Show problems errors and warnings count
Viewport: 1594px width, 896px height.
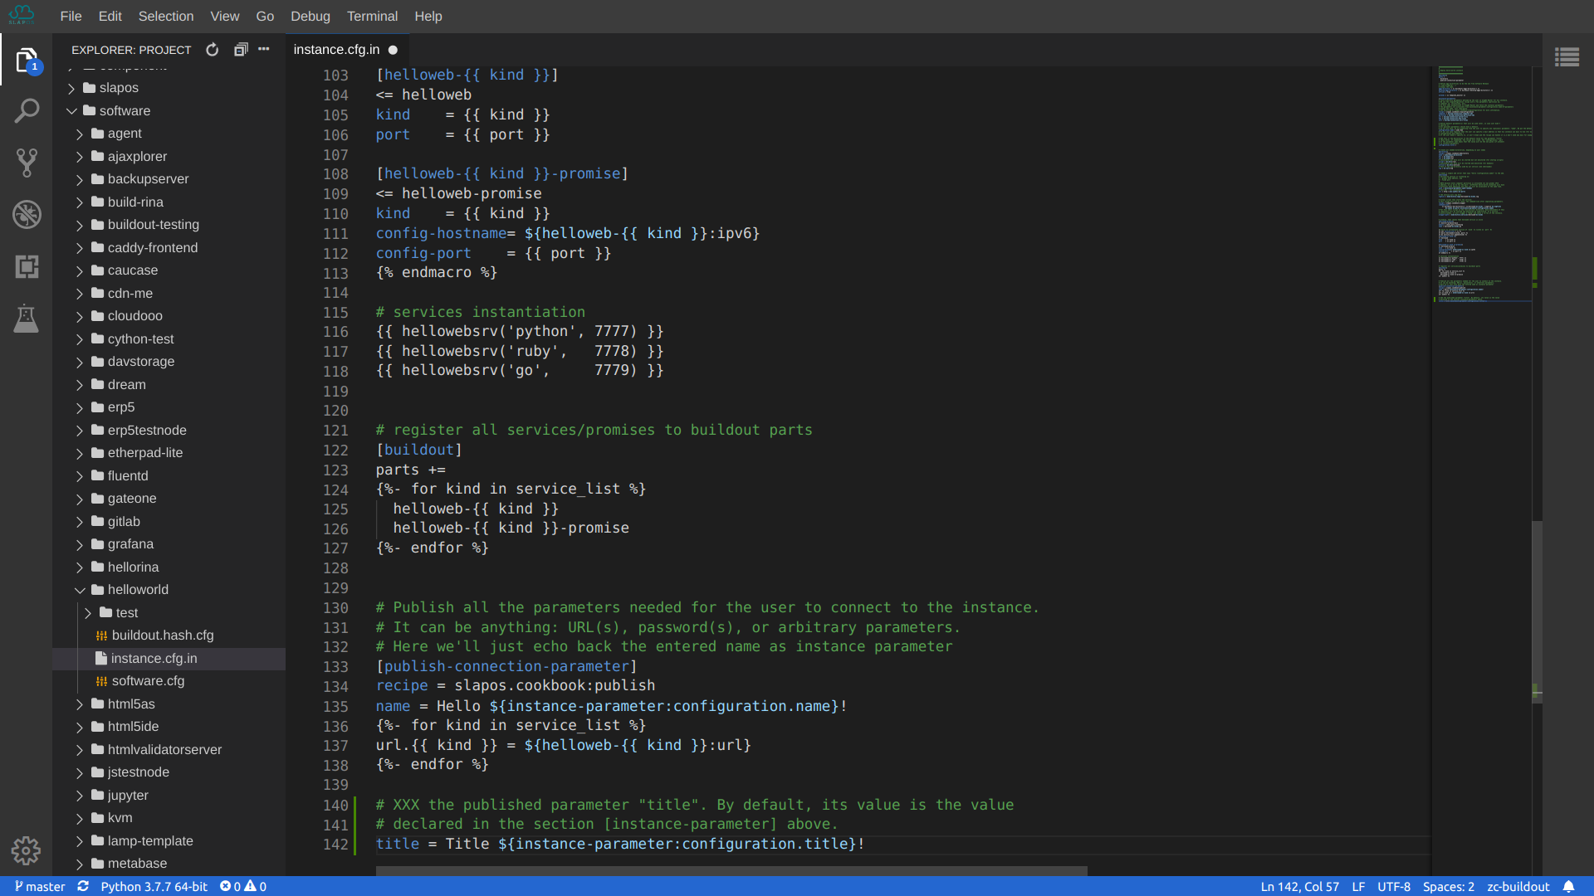pyautogui.click(x=243, y=886)
